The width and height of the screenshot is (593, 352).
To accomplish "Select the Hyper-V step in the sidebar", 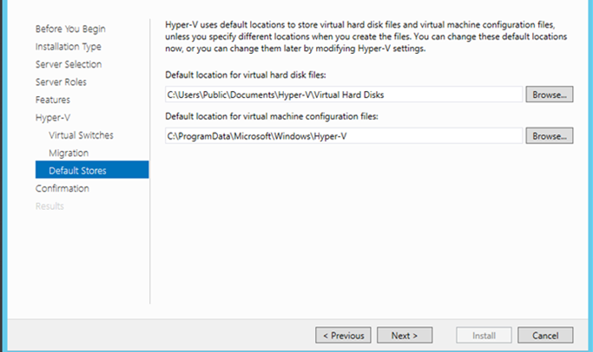I will point(53,117).
